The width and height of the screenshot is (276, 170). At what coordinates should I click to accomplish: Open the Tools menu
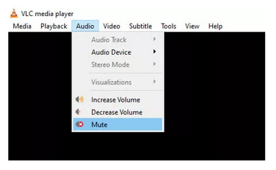point(168,26)
